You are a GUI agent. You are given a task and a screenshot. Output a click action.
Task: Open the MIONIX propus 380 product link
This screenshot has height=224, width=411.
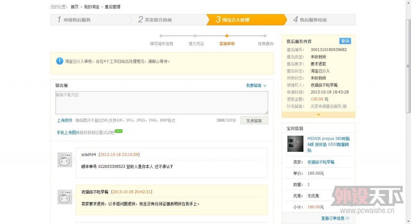(x=328, y=144)
